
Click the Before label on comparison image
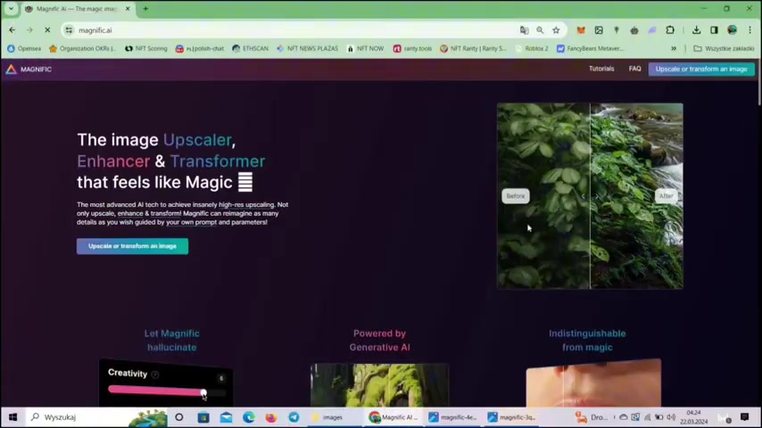pyautogui.click(x=516, y=196)
